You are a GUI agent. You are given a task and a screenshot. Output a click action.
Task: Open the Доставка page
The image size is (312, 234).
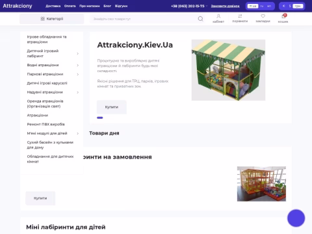click(53, 6)
